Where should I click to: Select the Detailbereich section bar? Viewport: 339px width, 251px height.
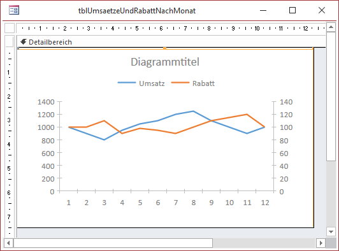pyautogui.click(x=171, y=41)
